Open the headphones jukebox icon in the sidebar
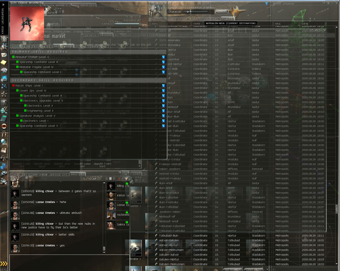Screen dimensions: 340x271 click(x=4, y=158)
